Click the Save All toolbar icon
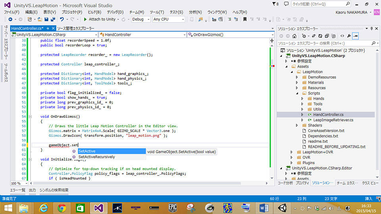The image size is (381, 214). click(x=53, y=19)
